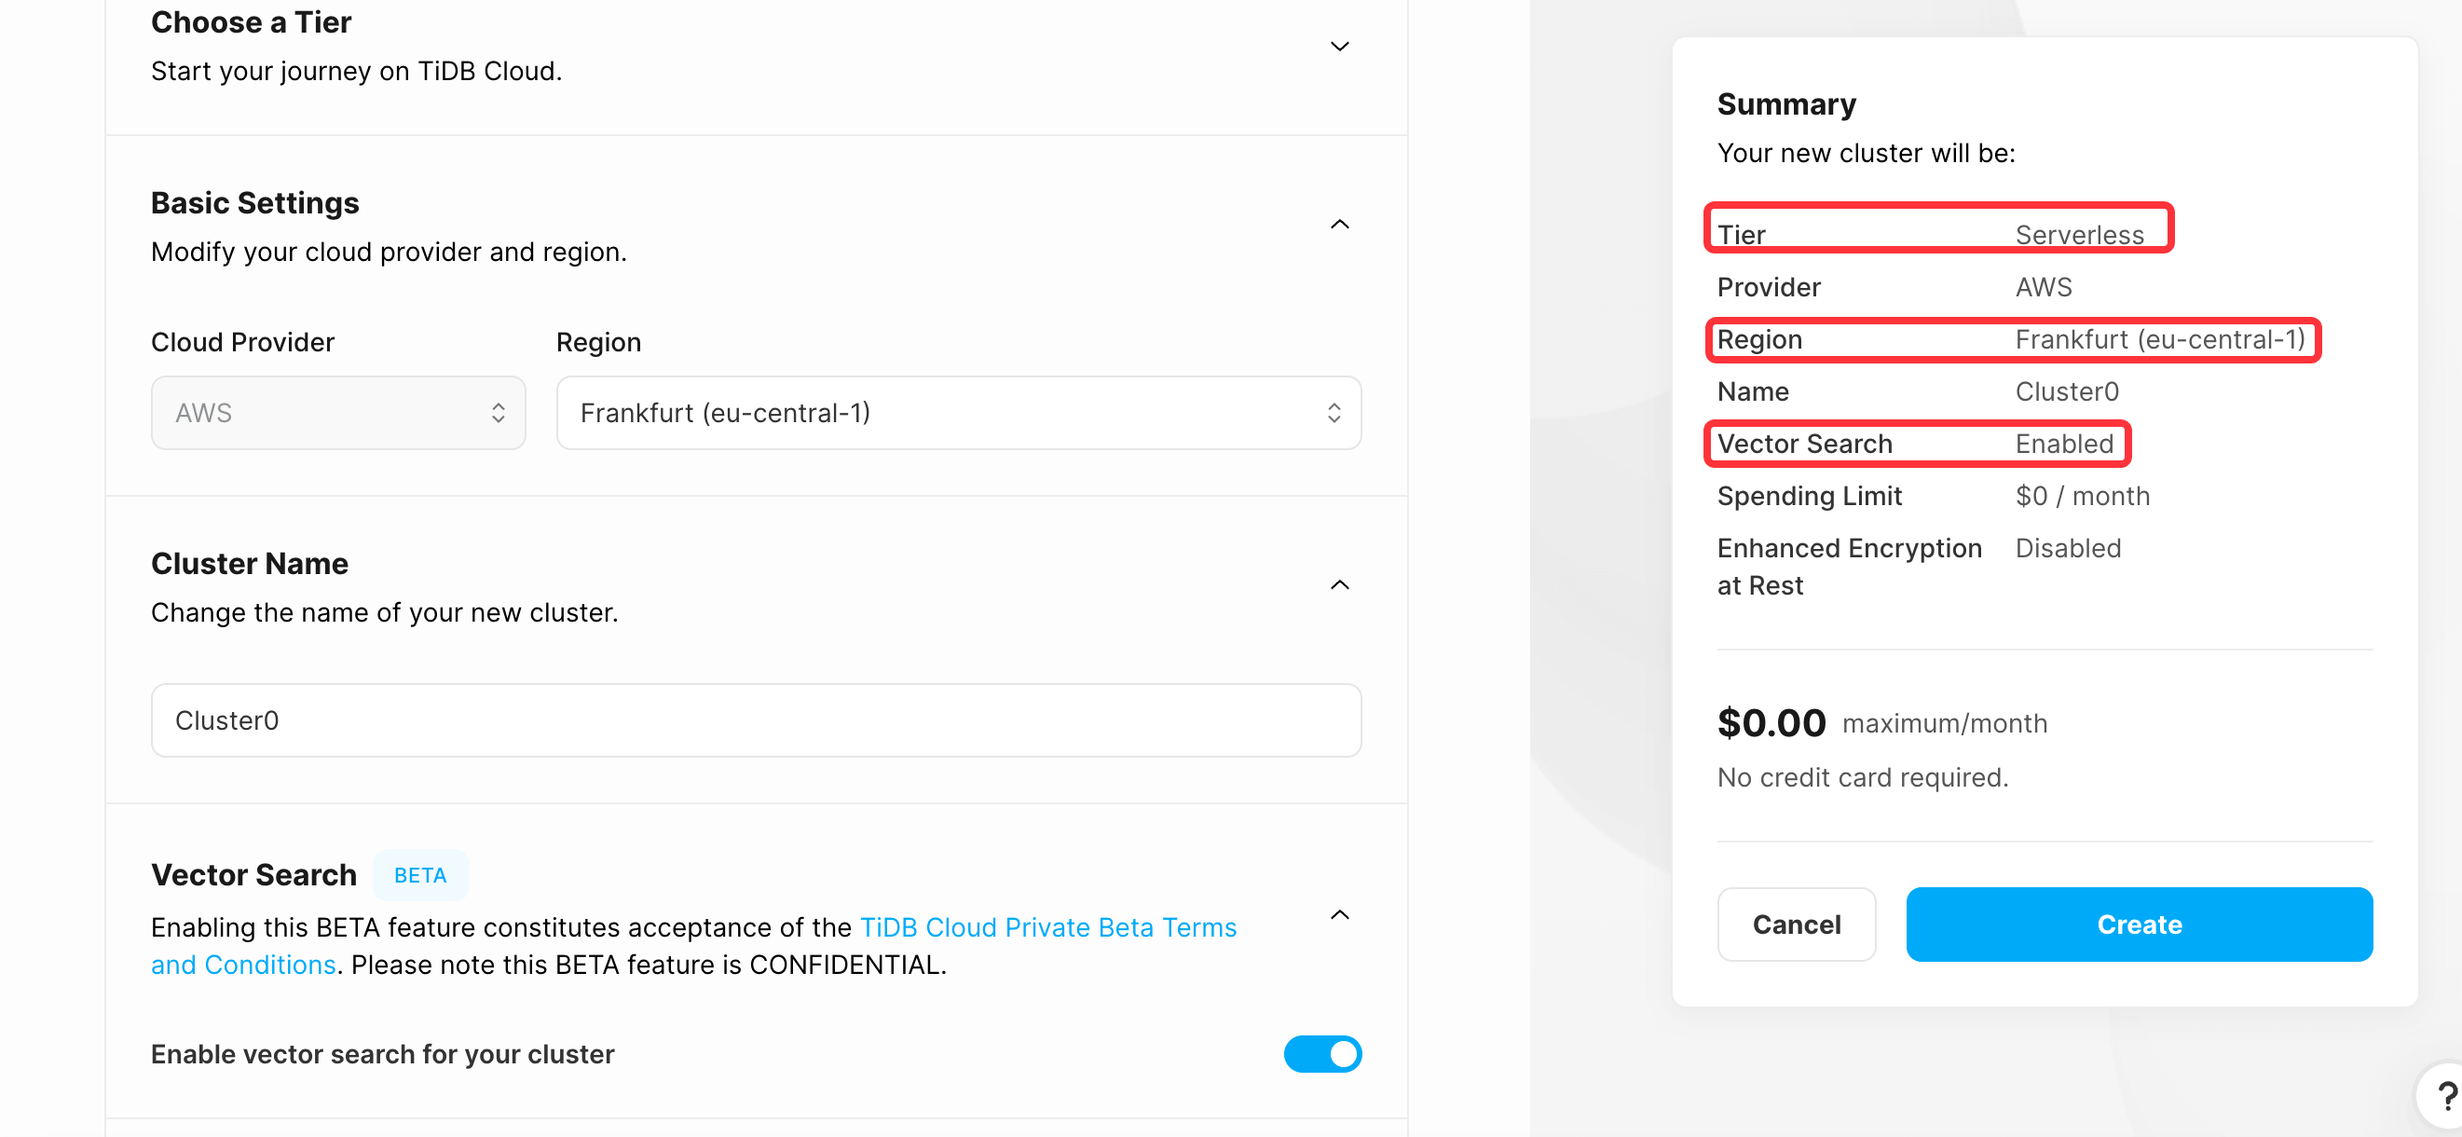Viewport: 2462px width, 1137px height.
Task: Click the Create cluster button
Action: coord(2138,924)
